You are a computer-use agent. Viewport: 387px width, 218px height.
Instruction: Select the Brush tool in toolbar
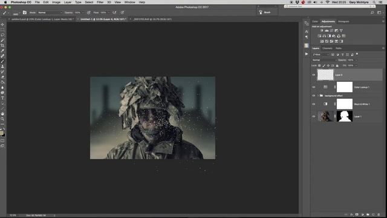click(2, 61)
